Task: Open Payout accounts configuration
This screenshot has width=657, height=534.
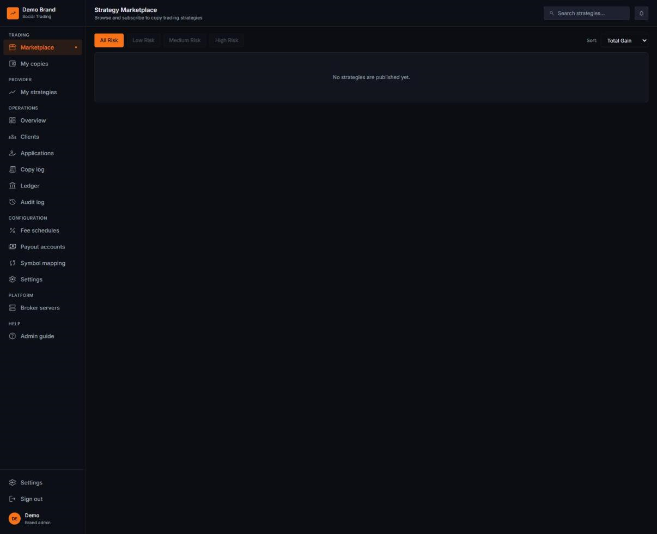Action: click(x=42, y=247)
